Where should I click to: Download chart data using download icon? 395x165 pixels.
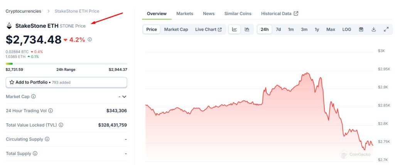click(x=373, y=29)
